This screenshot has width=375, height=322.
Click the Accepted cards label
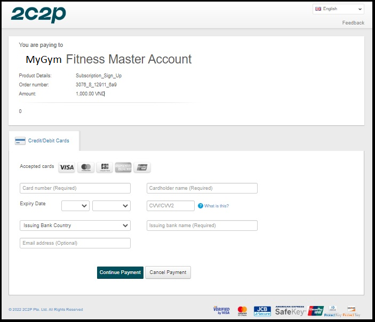[37, 166]
